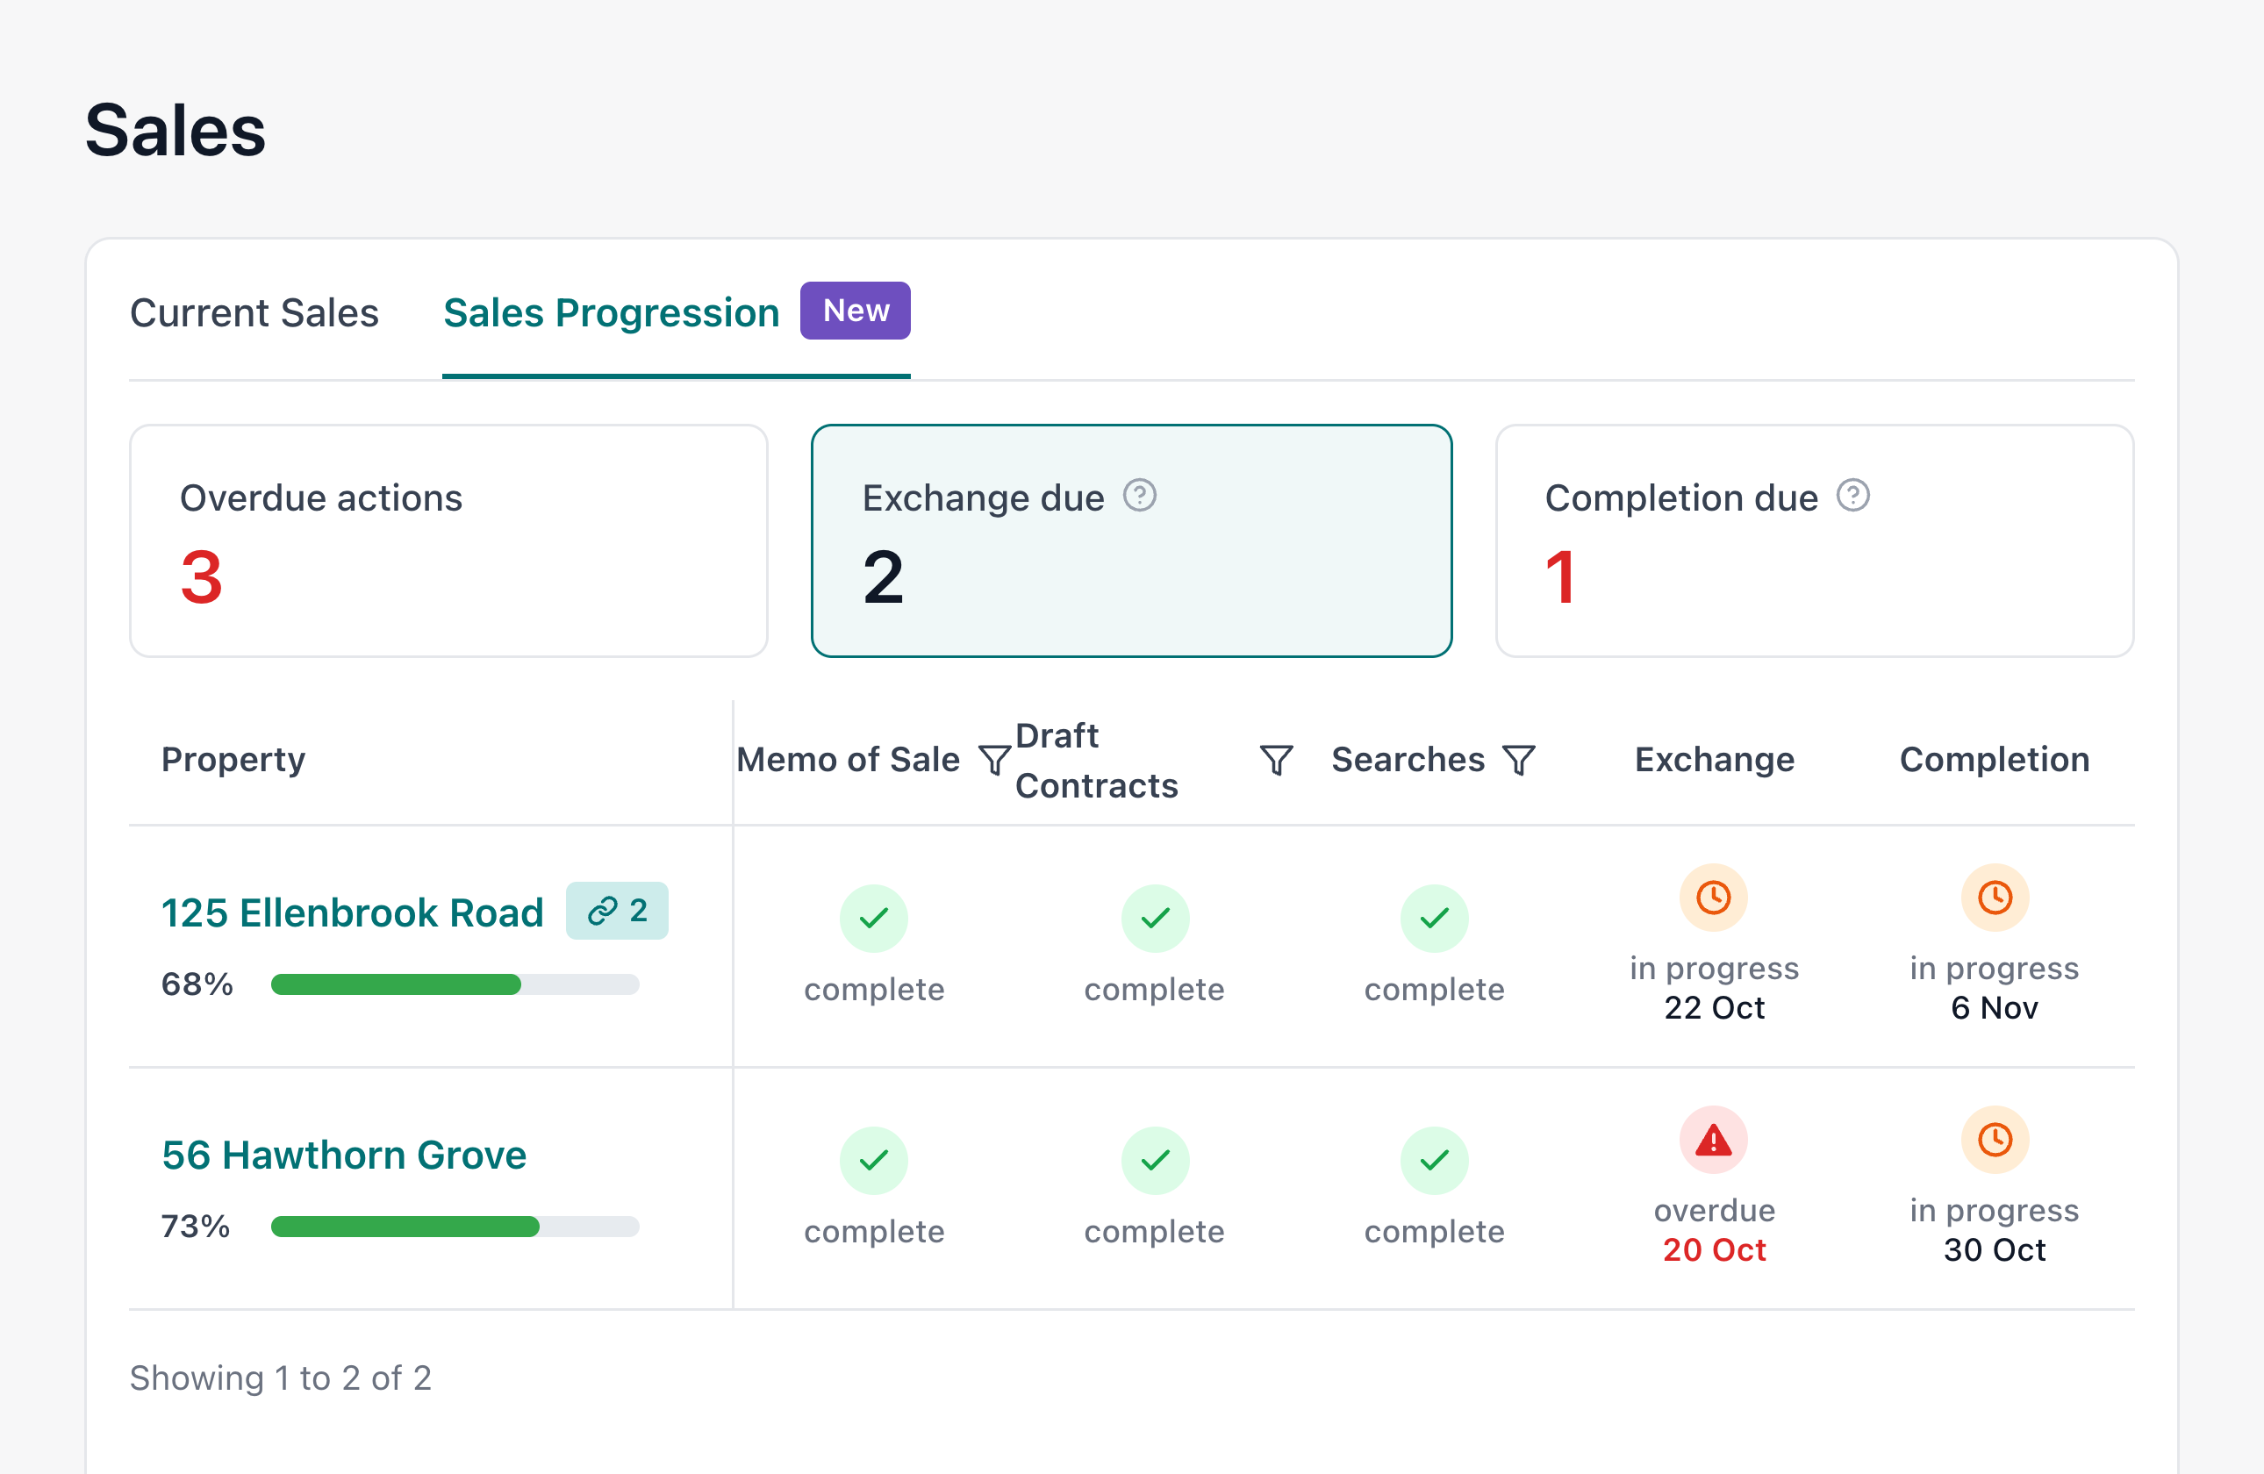Click the overdue 20 Oct date
The image size is (2264, 1474).
(x=1714, y=1249)
